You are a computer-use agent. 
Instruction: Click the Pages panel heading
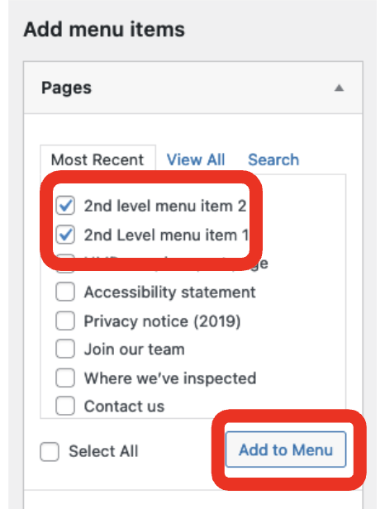click(x=67, y=88)
